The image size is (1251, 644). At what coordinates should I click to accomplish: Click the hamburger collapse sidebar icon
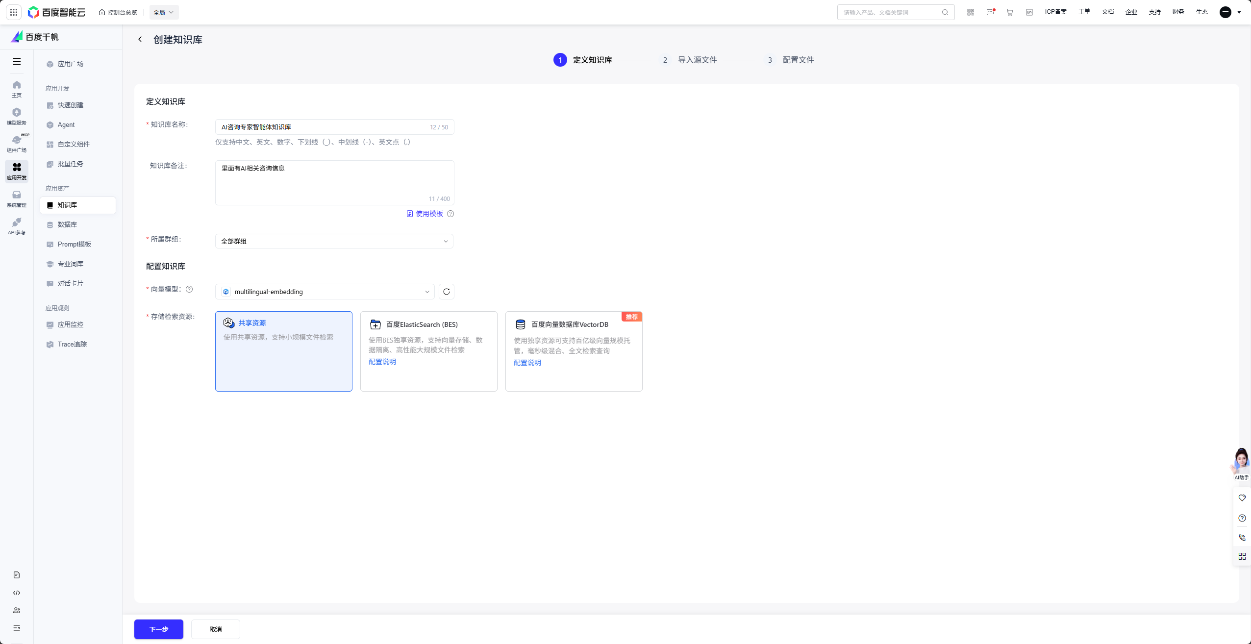coord(17,61)
